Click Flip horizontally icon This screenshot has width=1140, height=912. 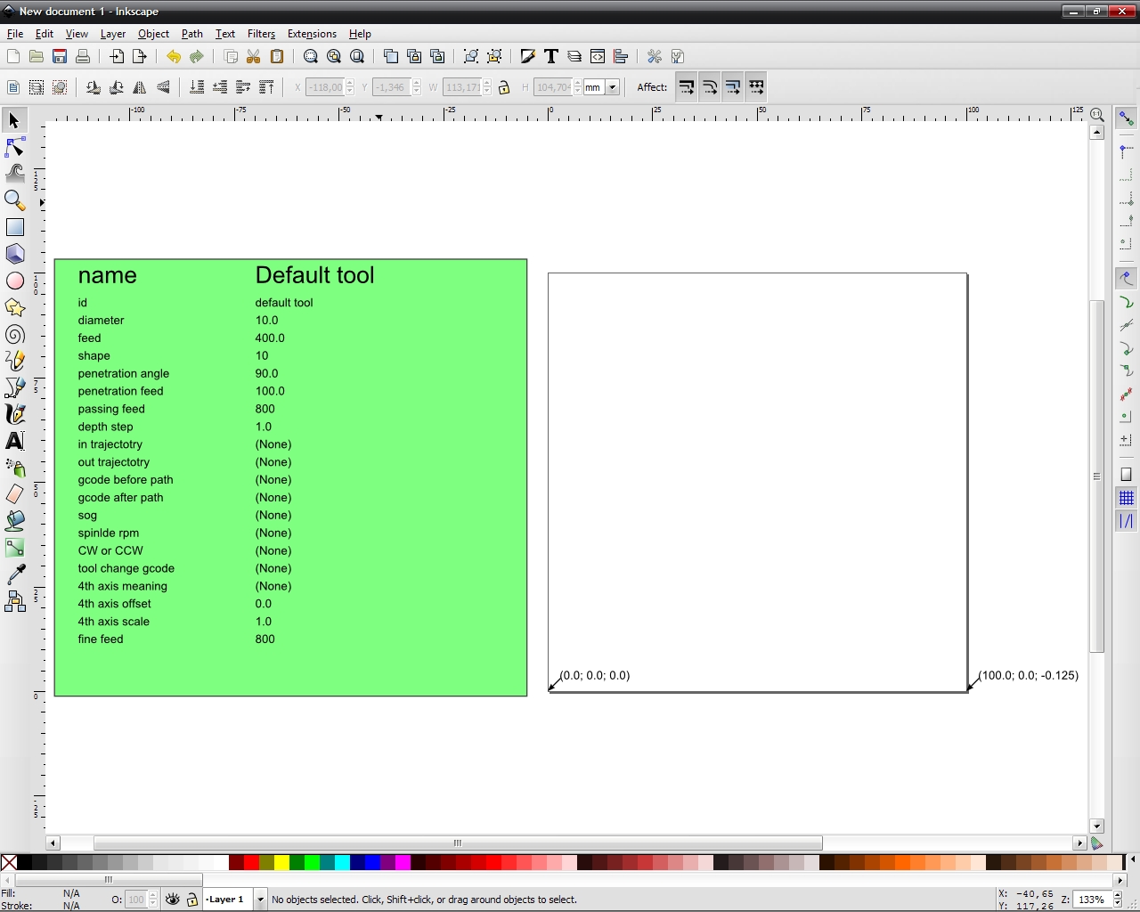(x=140, y=87)
